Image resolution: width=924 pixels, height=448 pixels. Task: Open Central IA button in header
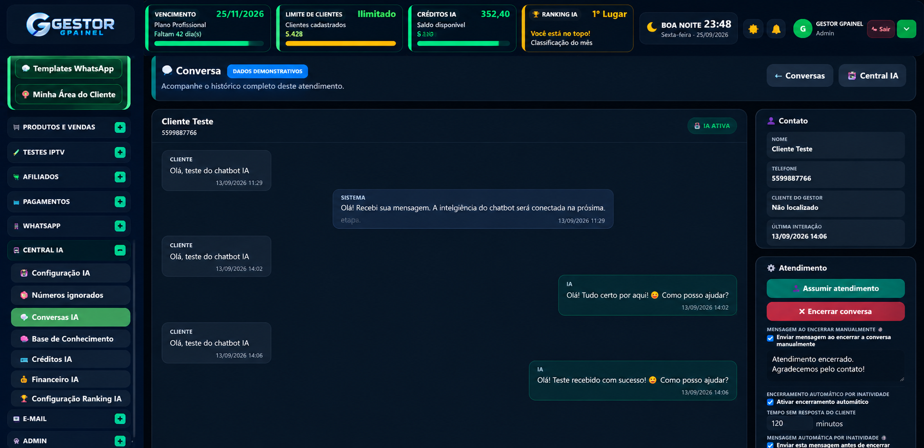click(x=872, y=75)
